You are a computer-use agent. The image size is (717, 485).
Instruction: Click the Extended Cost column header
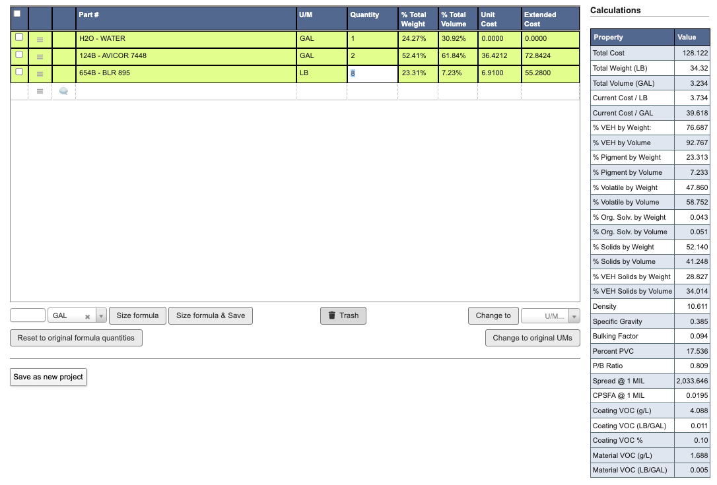[550, 18]
